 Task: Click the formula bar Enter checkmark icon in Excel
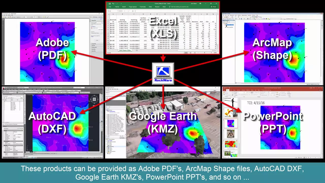[x=129, y=11]
